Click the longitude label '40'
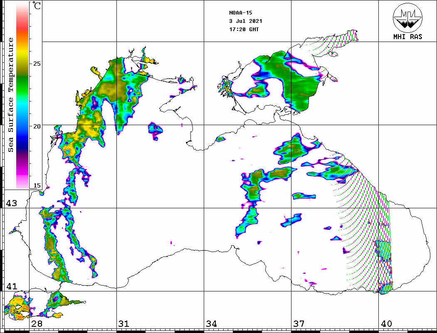The width and height of the screenshot is (437, 333). tap(386, 323)
